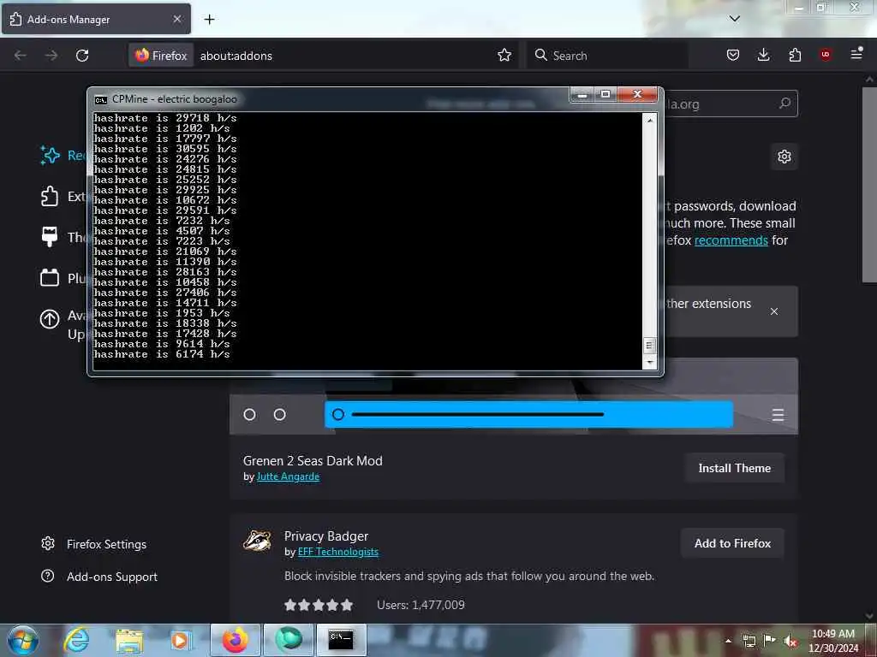Click the console scrollbar thumb
The image size is (877, 657).
[x=649, y=346]
